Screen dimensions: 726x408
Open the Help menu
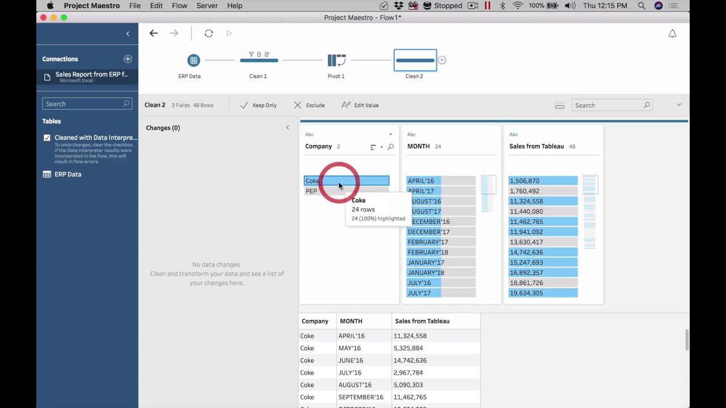[235, 6]
